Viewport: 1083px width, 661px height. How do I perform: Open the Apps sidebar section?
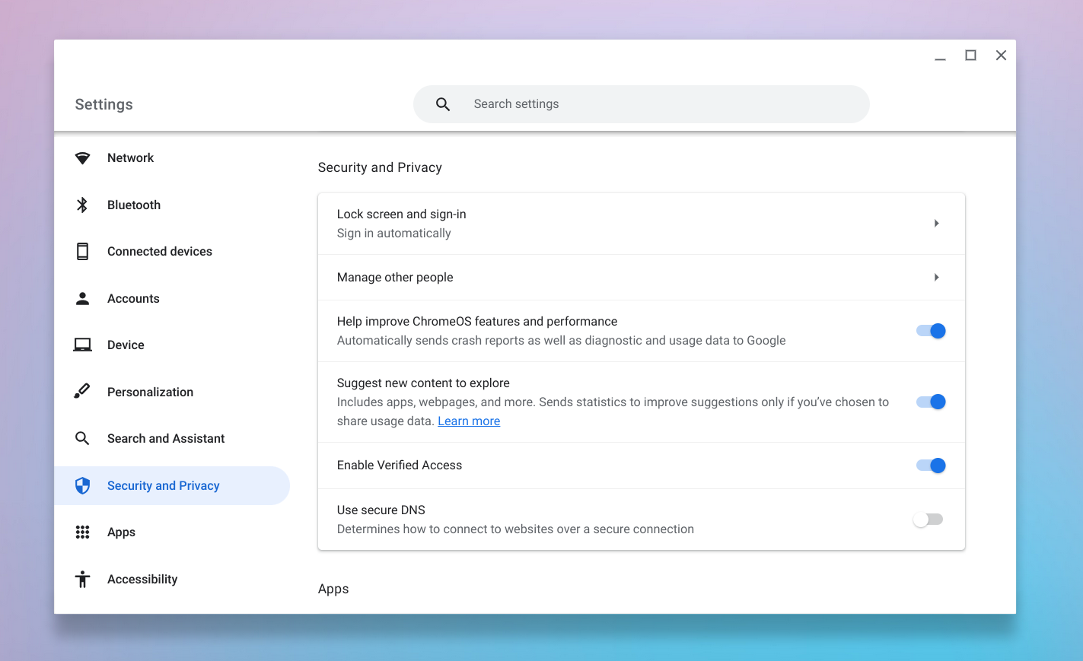[172, 532]
